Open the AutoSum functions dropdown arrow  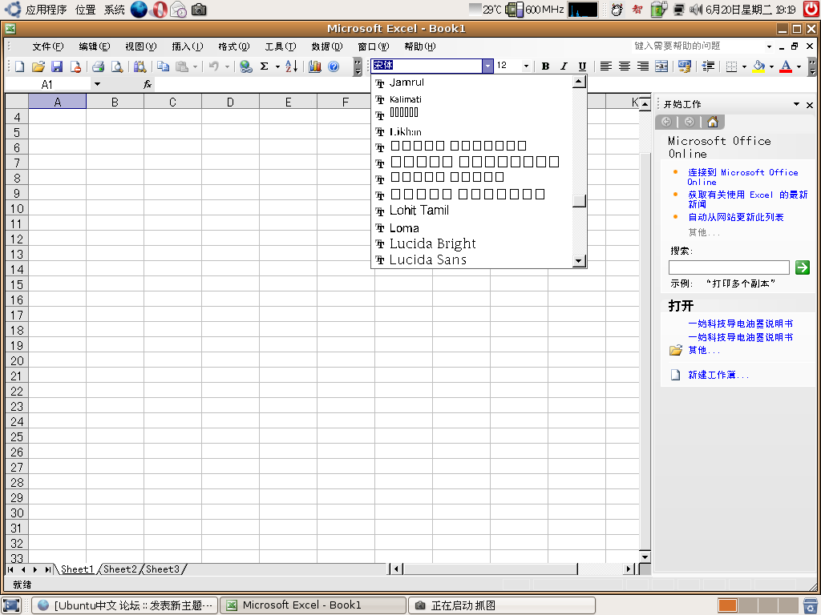point(277,66)
